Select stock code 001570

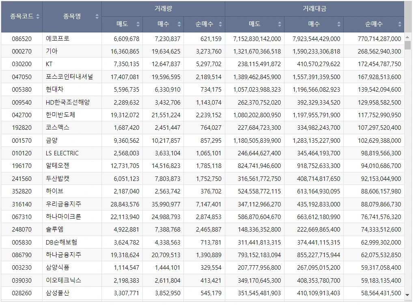22,141
